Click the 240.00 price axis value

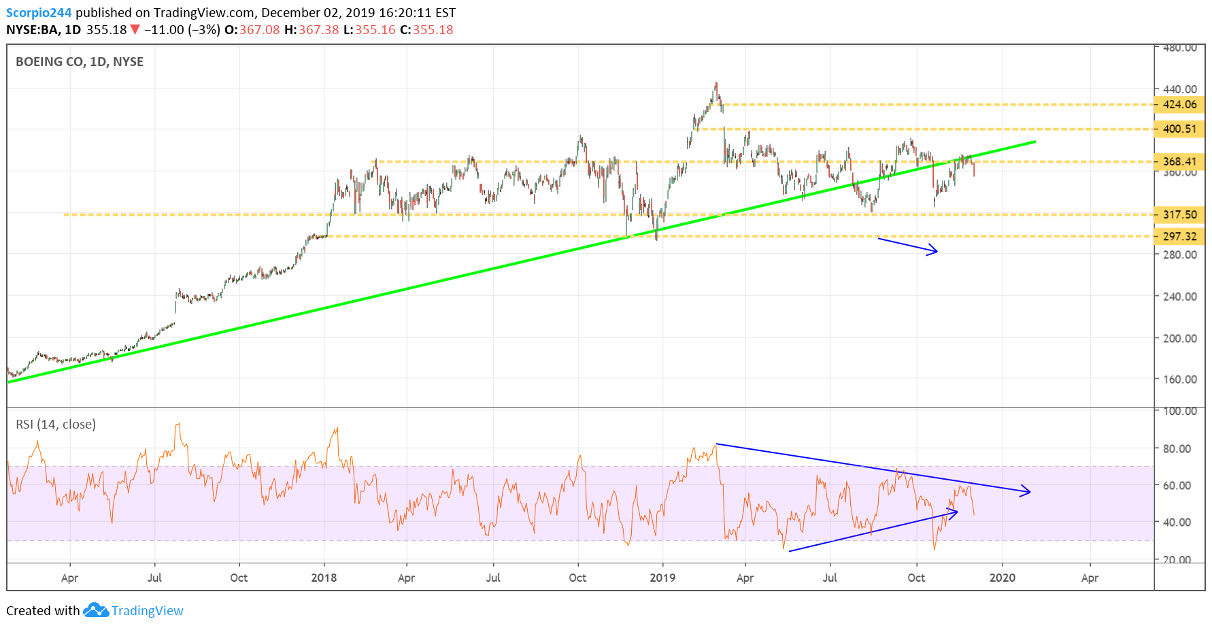1180,297
